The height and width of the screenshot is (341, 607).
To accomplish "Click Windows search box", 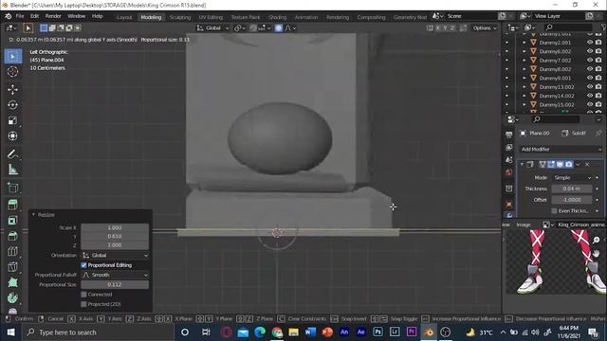I will [99, 332].
